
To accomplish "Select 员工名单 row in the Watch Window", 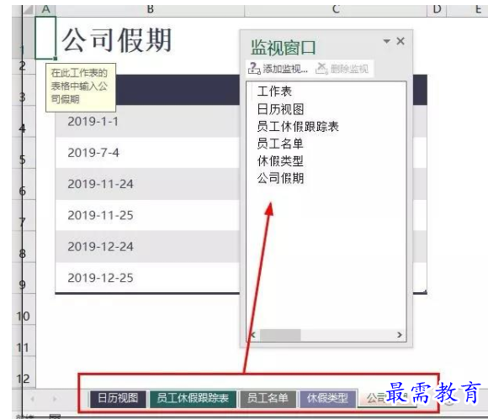I will click(x=280, y=144).
